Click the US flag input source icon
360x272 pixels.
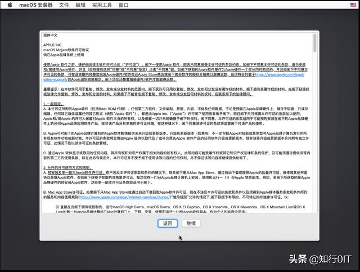tap(353, 5)
